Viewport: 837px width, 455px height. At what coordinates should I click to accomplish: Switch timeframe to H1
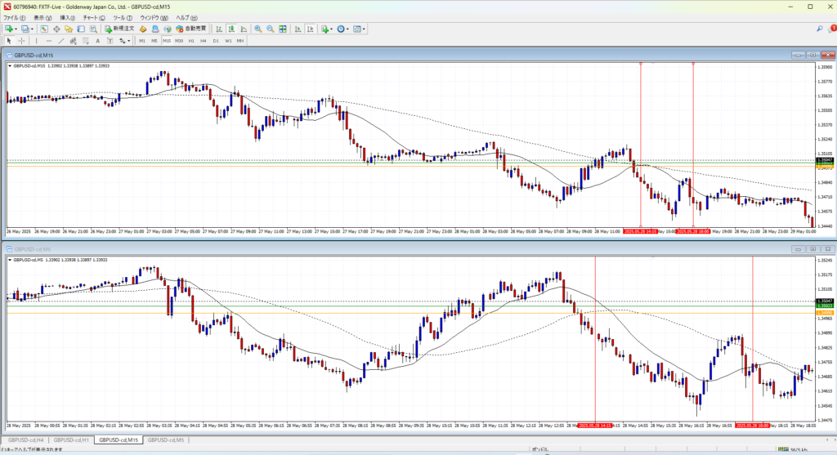[191, 40]
